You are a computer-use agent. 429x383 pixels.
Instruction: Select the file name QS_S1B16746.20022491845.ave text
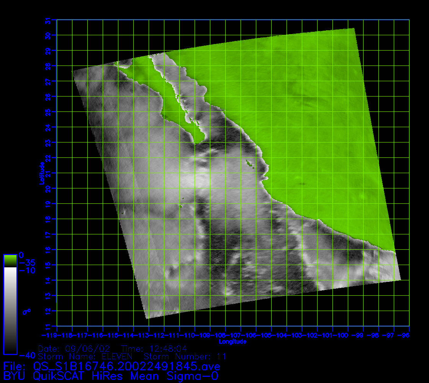(x=126, y=366)
